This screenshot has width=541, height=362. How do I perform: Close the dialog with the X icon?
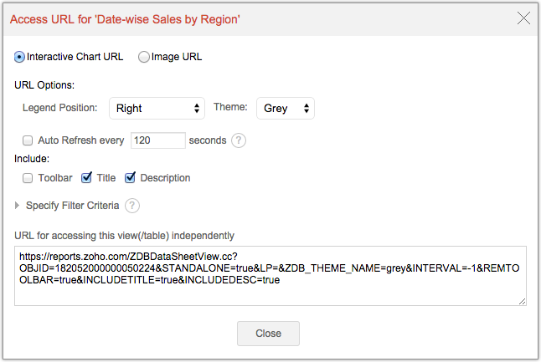coord(524,18)
